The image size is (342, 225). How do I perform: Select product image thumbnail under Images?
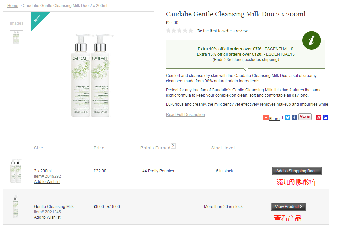point(17,37)
